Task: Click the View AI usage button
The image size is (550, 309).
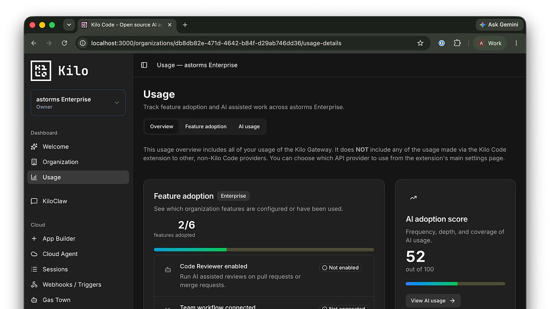Action: point(433,301)
